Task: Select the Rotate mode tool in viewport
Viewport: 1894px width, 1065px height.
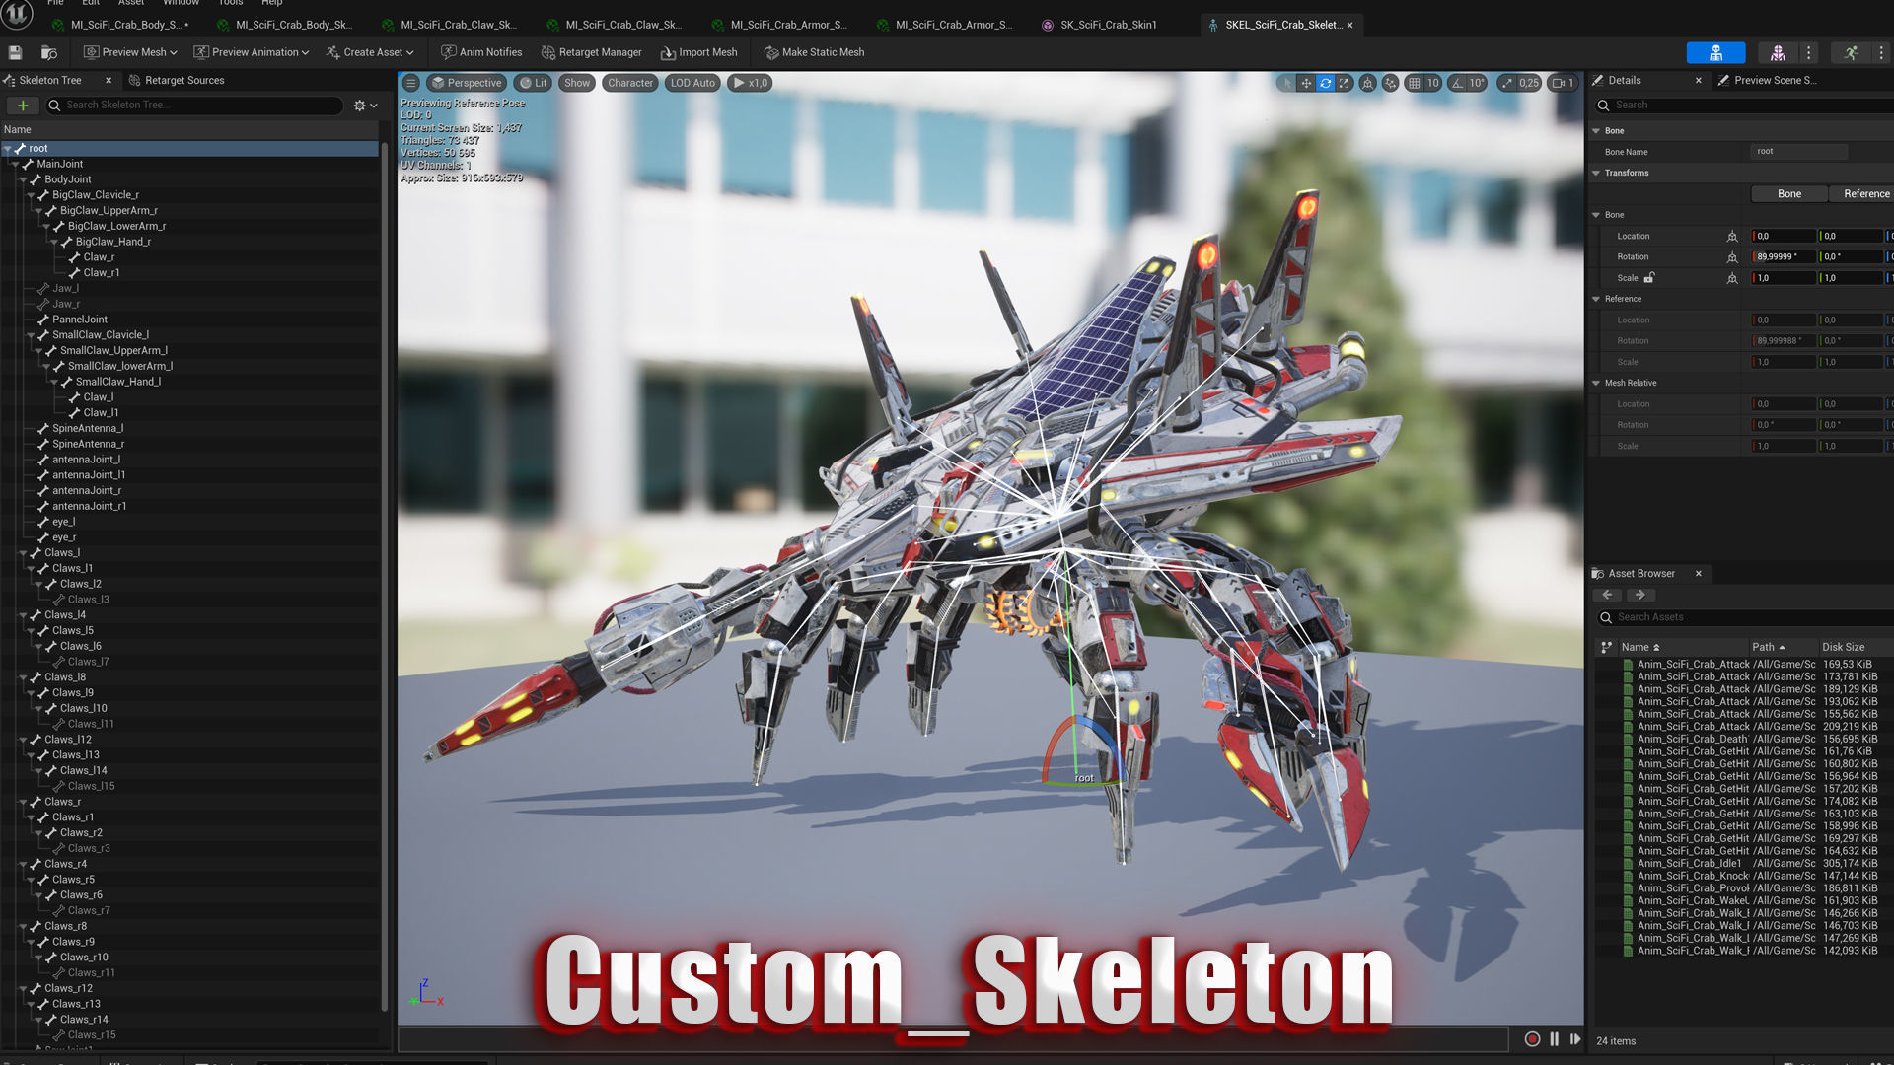Action: point(1326,83)
